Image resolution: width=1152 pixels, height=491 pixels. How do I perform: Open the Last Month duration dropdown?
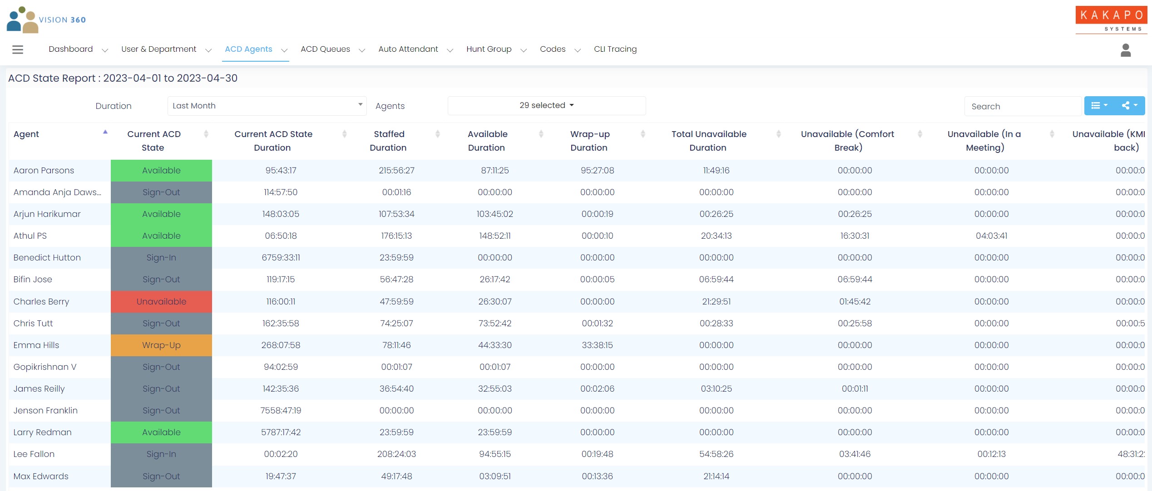267,106
